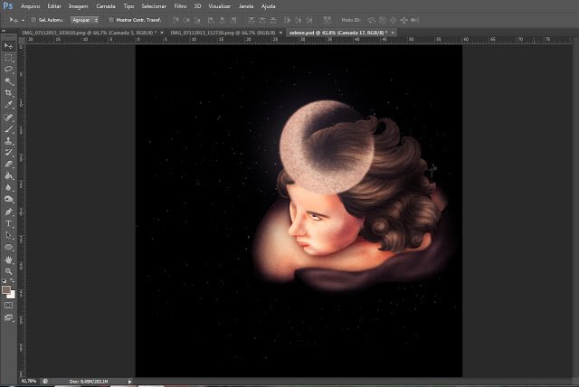Select the Magic Wand tool

[x=8, y=81]
